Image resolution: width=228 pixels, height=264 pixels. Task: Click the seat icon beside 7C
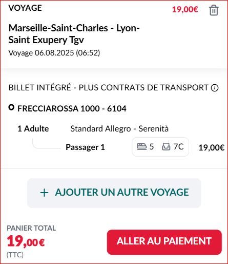[166, 147]
